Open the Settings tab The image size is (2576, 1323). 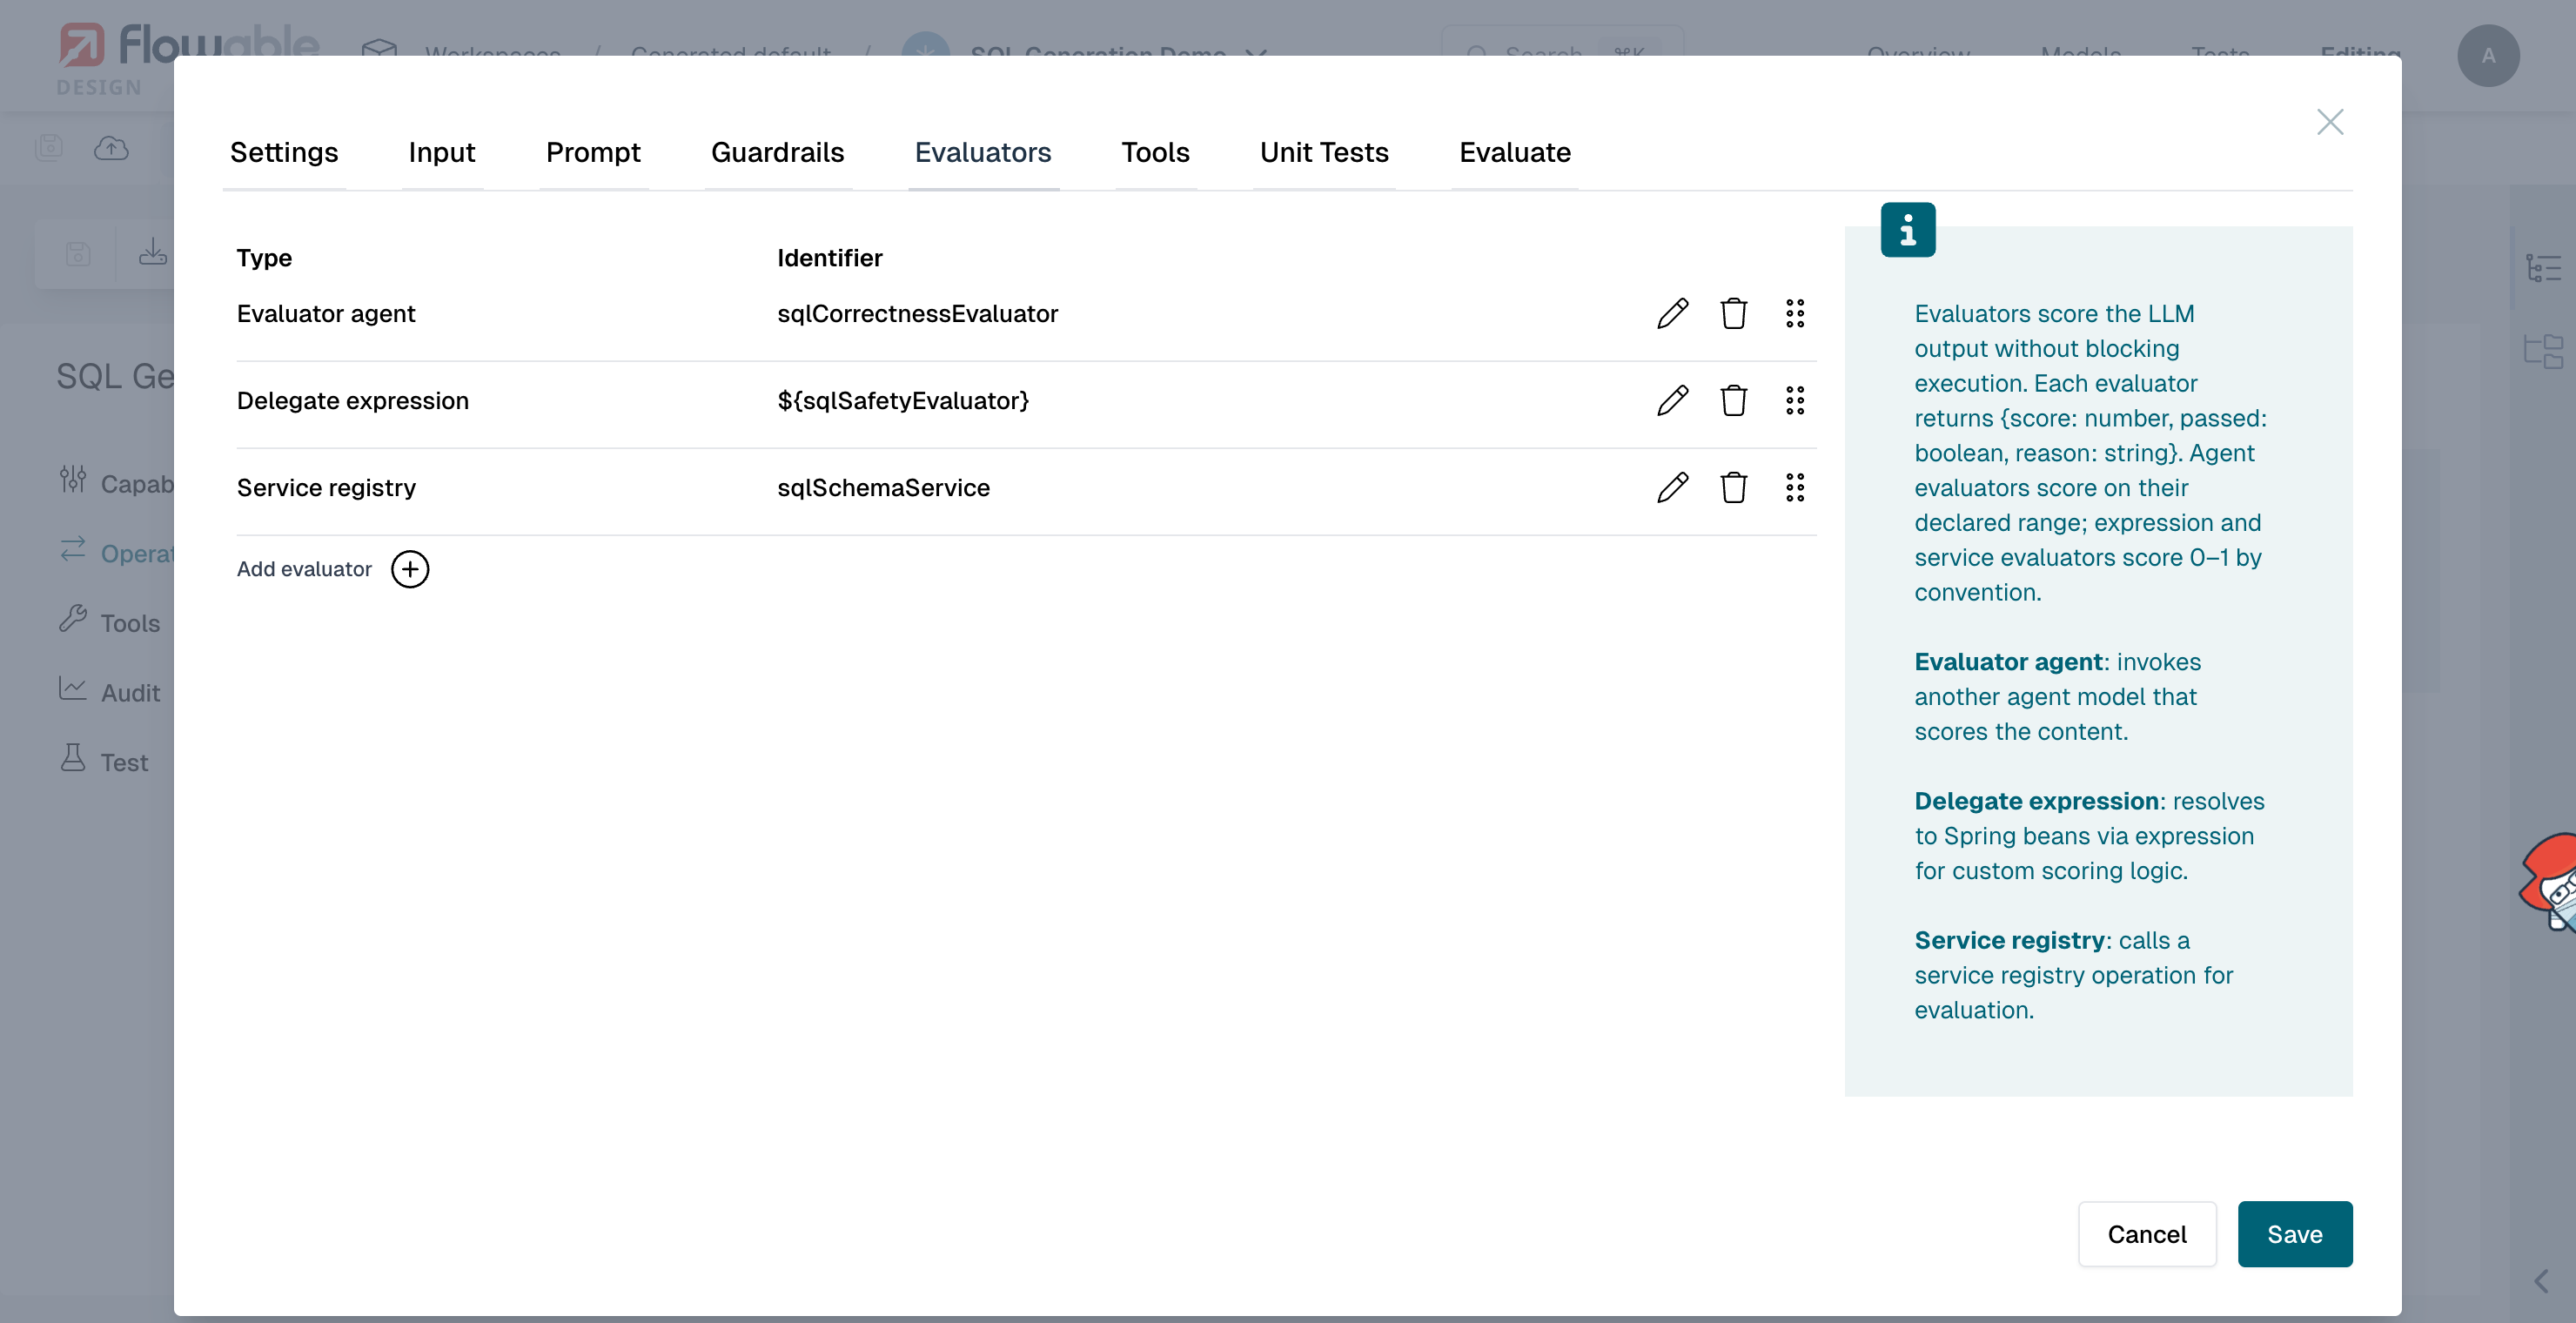284,153
